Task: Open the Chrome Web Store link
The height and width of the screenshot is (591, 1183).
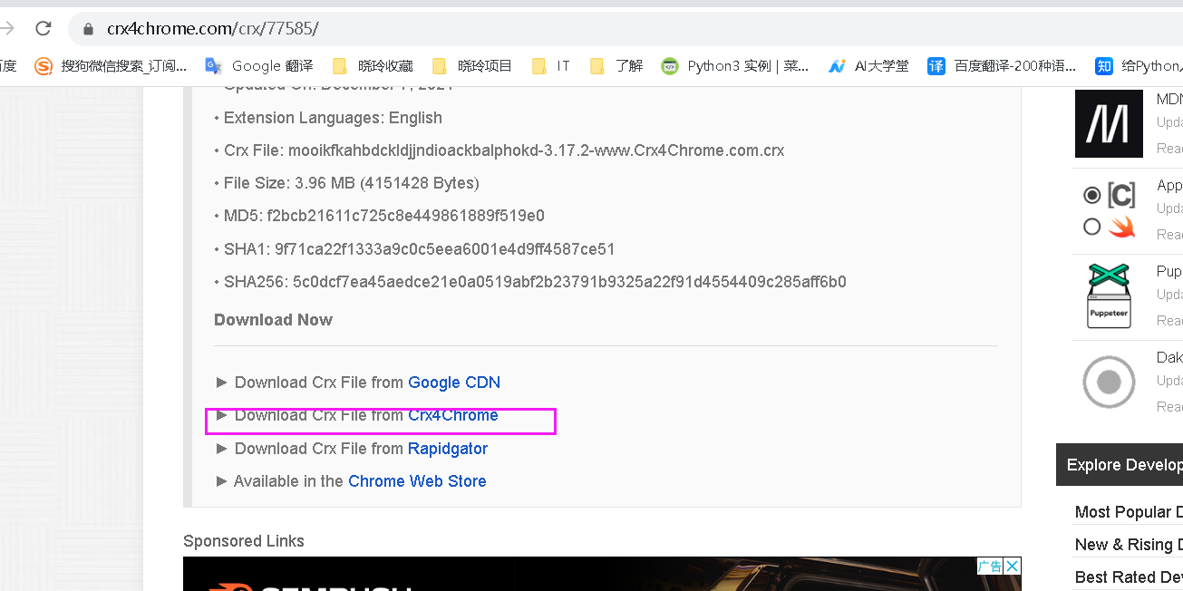Action: coord(417,481)
